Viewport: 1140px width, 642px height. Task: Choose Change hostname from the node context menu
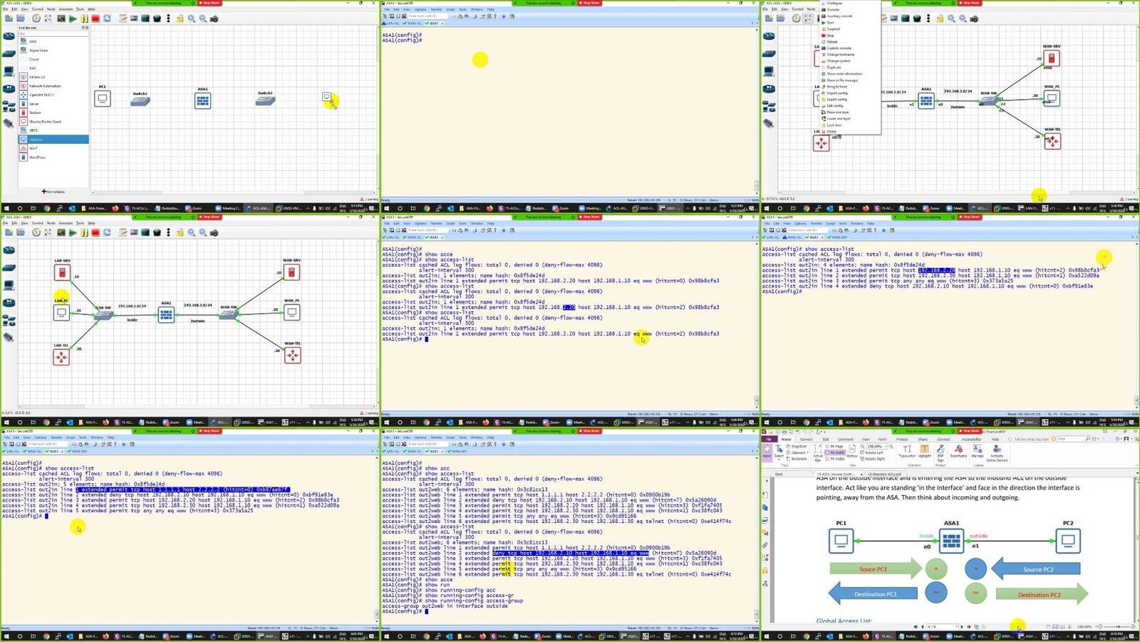pyautogui.click(x=839, y=54)
